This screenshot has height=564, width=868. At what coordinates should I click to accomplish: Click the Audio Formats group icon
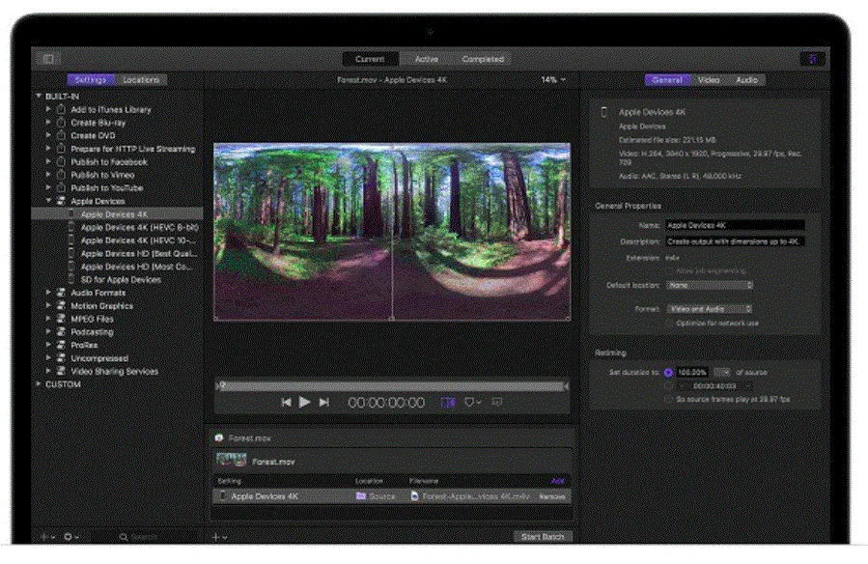tap(62, 293)
